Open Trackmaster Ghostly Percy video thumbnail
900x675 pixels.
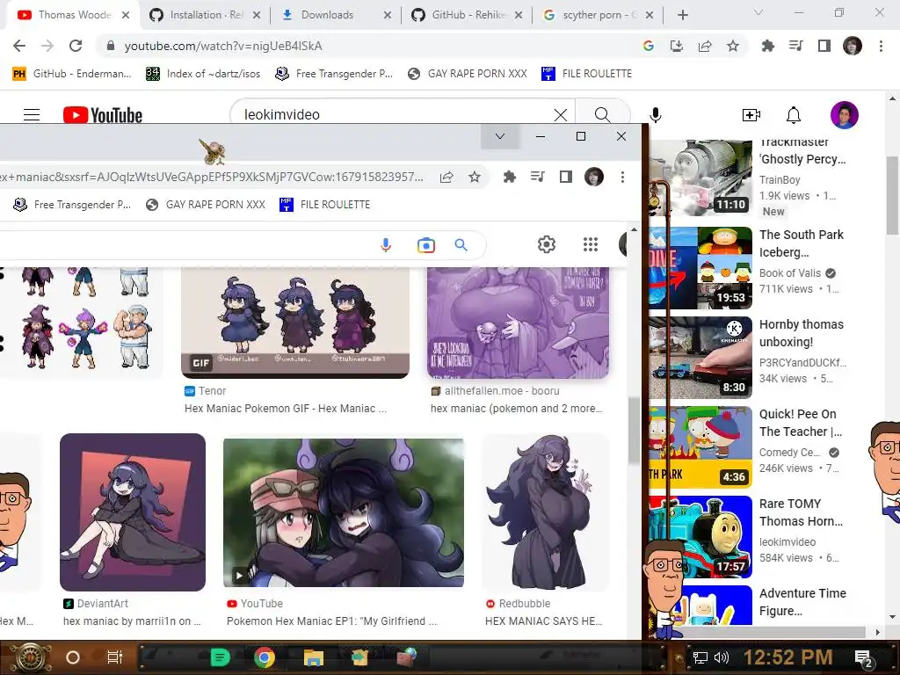(x=700, y=178)
